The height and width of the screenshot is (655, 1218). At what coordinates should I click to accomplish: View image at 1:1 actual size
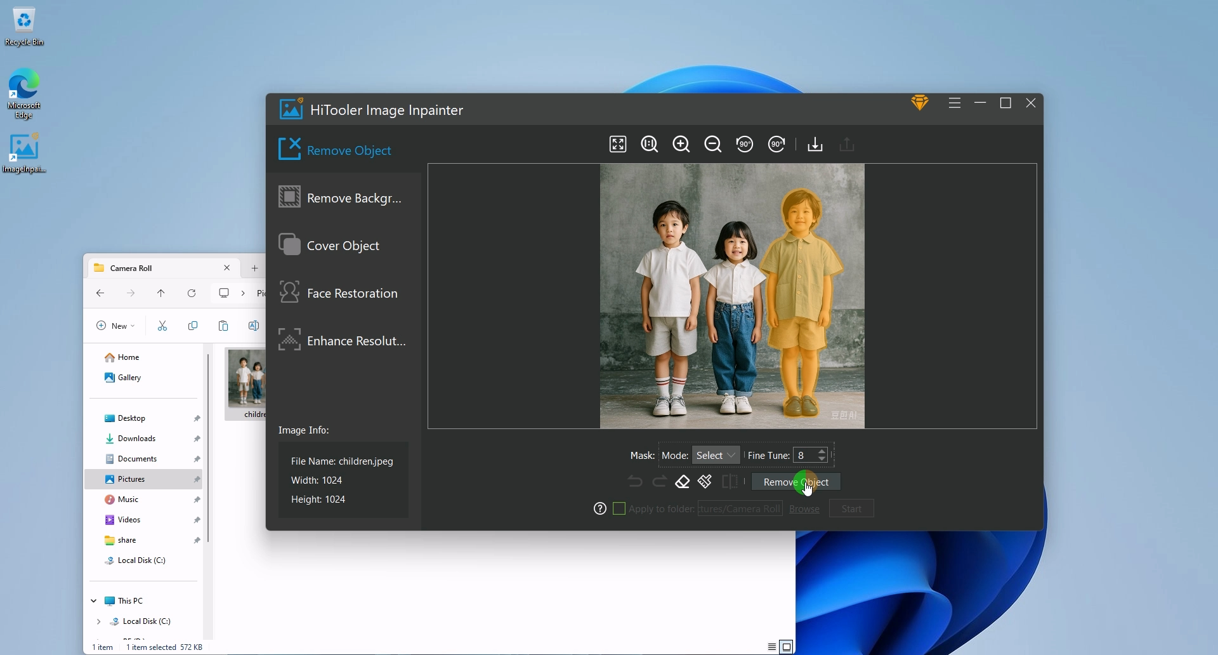(649, 144)
